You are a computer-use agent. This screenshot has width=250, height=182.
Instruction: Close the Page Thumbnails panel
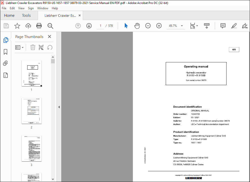[x=49, y=37]
